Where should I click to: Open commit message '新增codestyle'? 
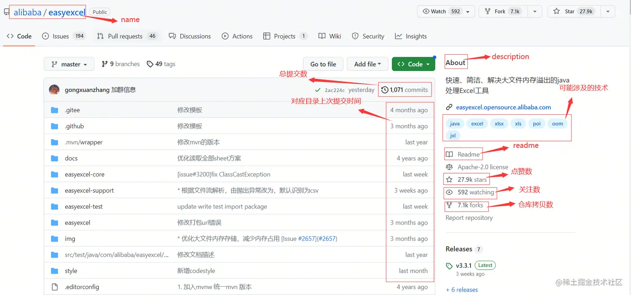[x=196, y=271]
